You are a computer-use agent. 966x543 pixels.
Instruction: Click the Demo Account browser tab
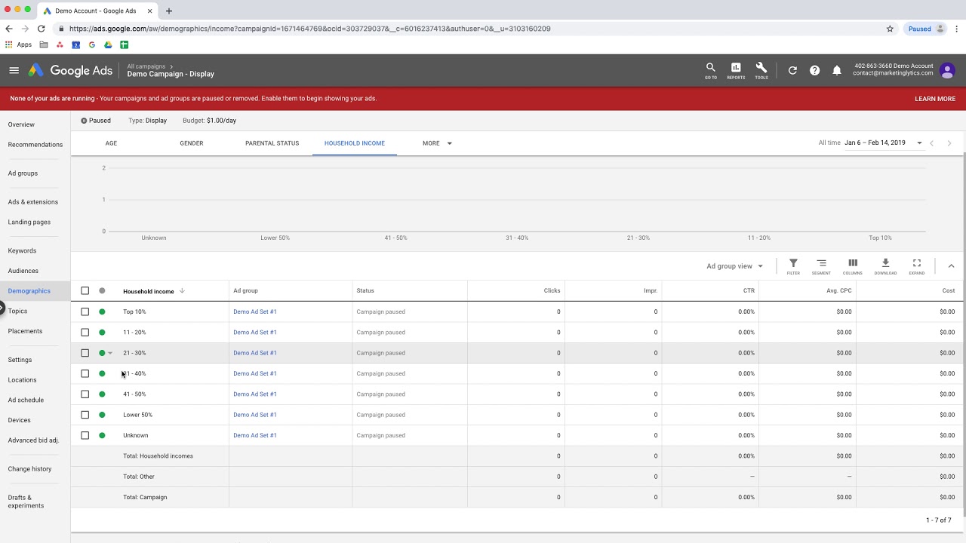pyautogui.click(x=95, y=11)
